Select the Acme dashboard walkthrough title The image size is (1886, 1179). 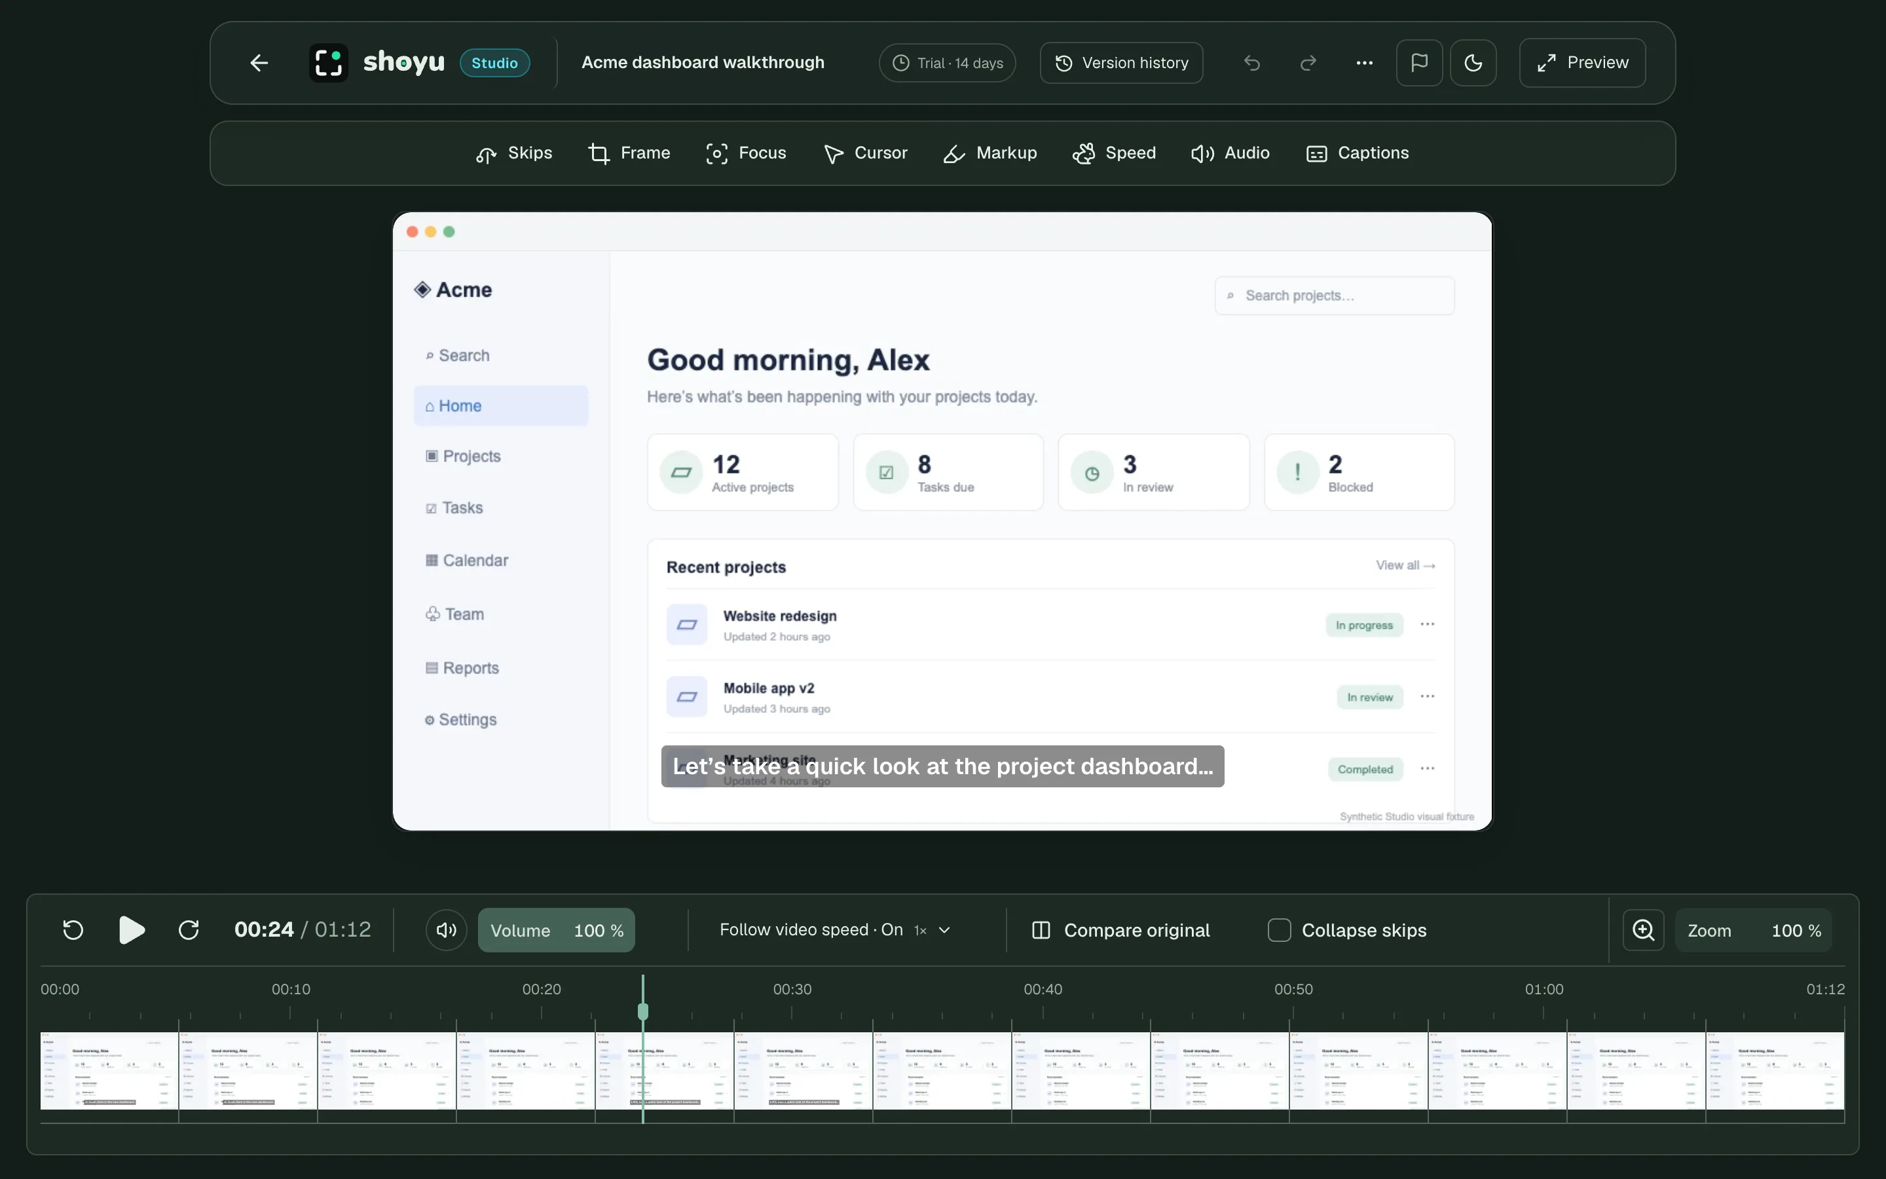tap(702, 62)
